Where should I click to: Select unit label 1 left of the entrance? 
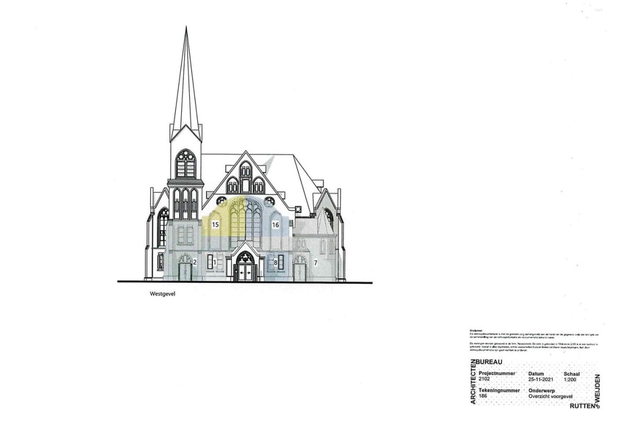pos(214,262)
